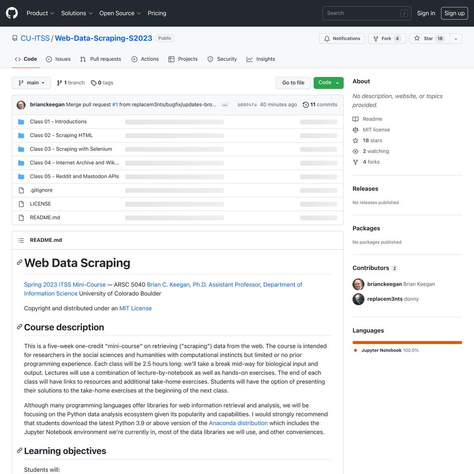Click replacem3nts avatar in Contributors
Image resolution: width=474 pixels, height=474 pixels.
tap(358, 299)
